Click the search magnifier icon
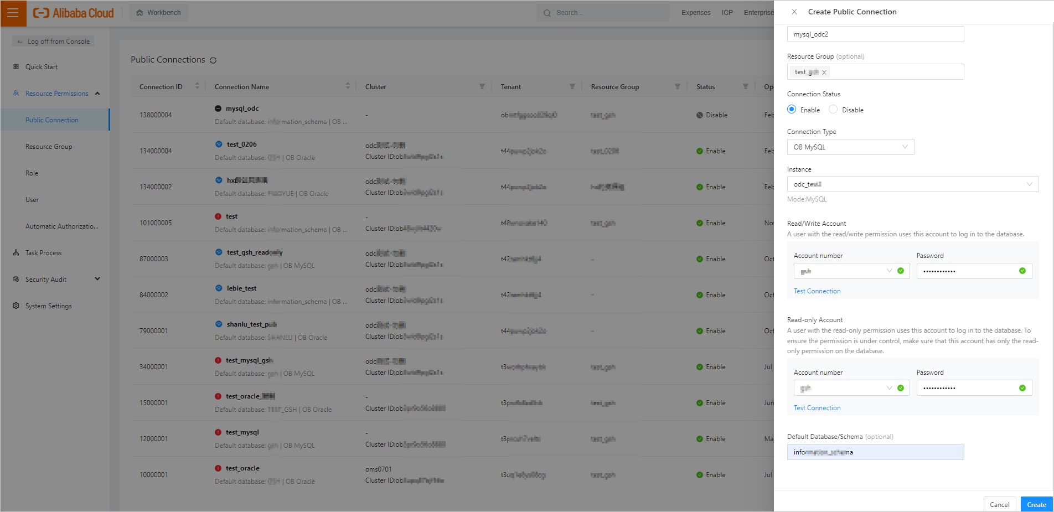This screenshot has height=512, width=1054. point(547,13)
